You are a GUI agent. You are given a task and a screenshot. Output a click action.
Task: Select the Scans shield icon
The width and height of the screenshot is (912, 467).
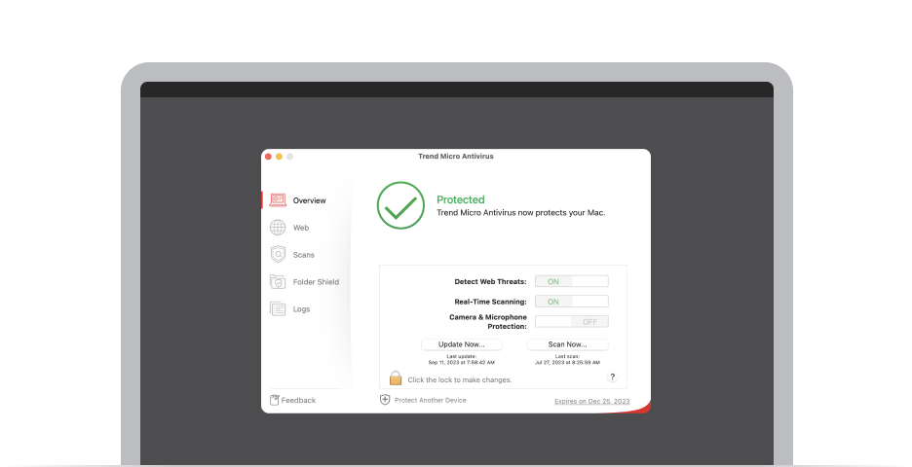tap(278, 254)
